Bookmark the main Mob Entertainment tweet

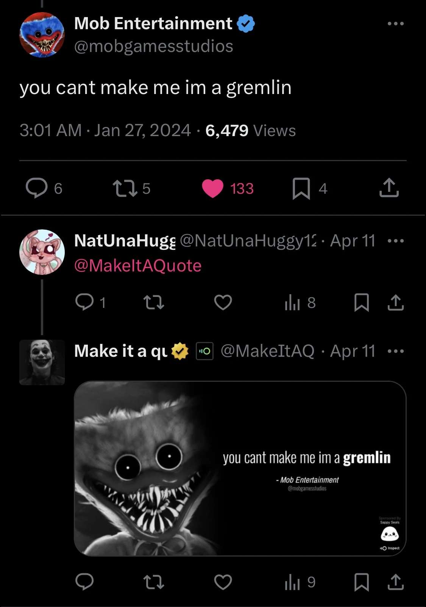pos(301,188)
